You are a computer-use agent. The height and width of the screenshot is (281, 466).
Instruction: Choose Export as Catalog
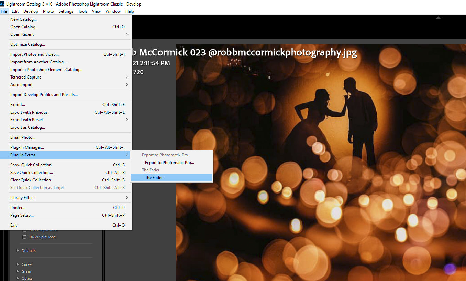(66, 127)
